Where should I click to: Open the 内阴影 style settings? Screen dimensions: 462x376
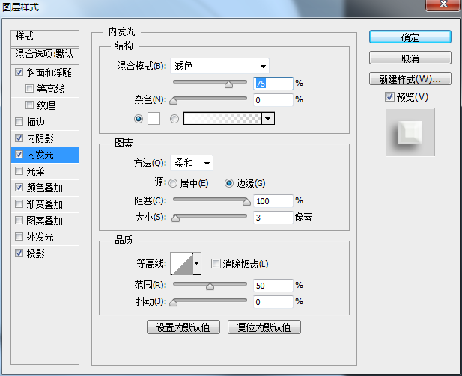40,138
